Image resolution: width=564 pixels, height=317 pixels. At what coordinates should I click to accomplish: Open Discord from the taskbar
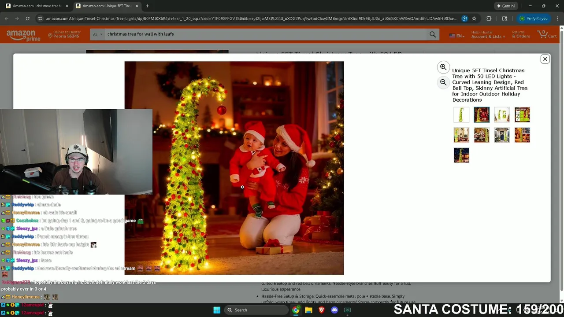[x=334, y=310]
